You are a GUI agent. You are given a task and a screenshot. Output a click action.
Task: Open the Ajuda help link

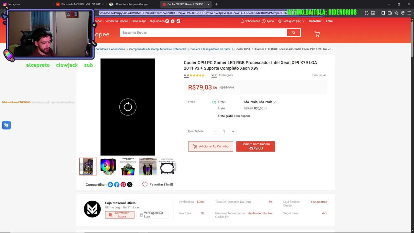coord(268,21)
